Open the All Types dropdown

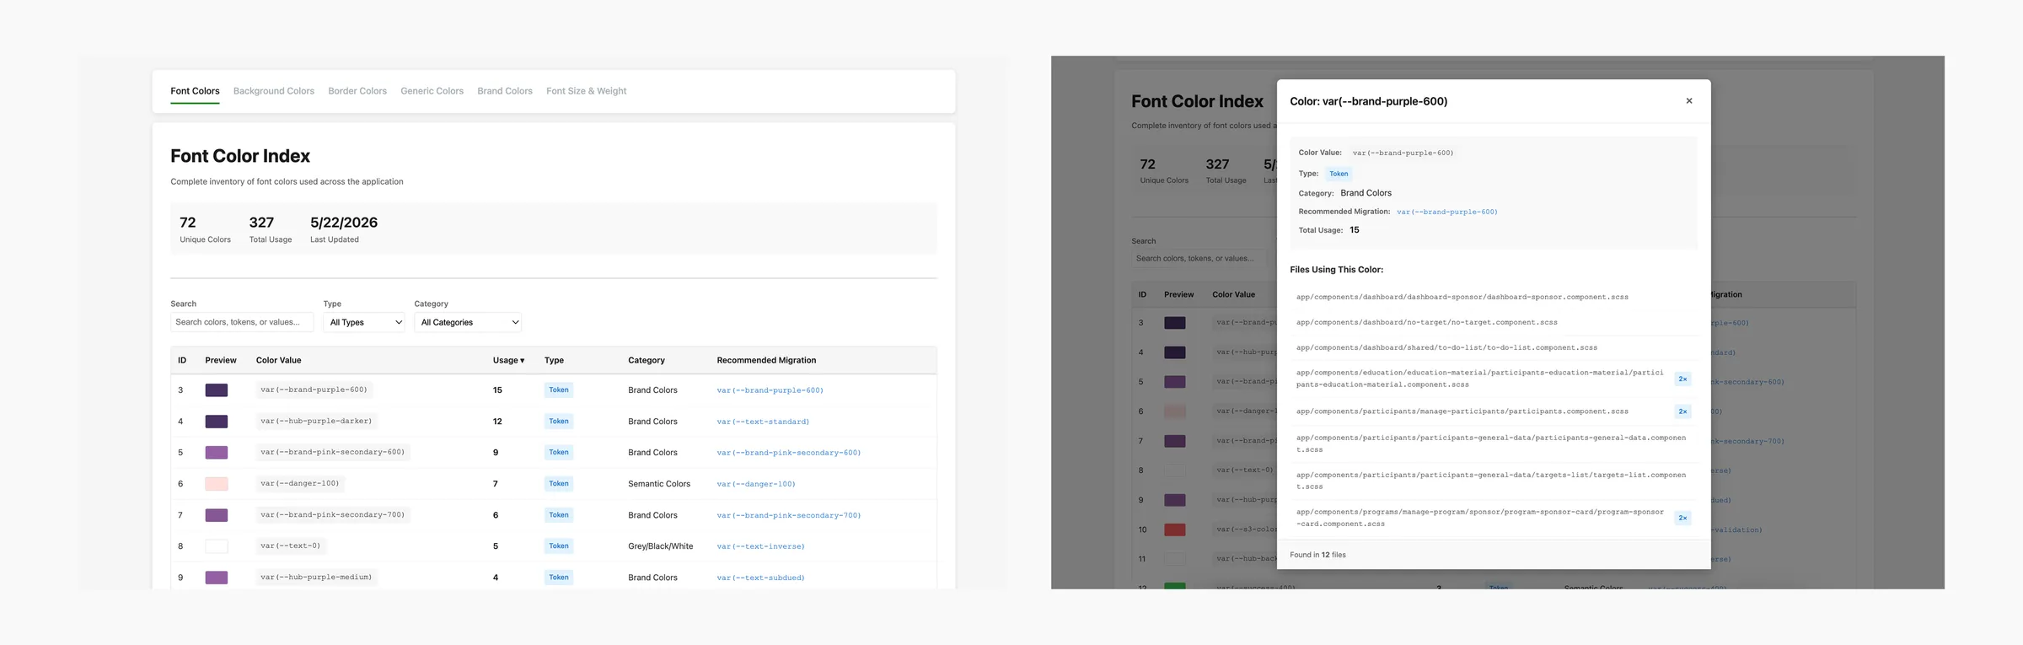[x=364, y=322]
